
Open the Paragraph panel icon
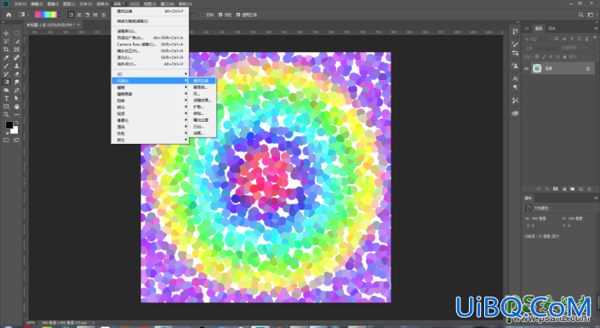[515, 88]
